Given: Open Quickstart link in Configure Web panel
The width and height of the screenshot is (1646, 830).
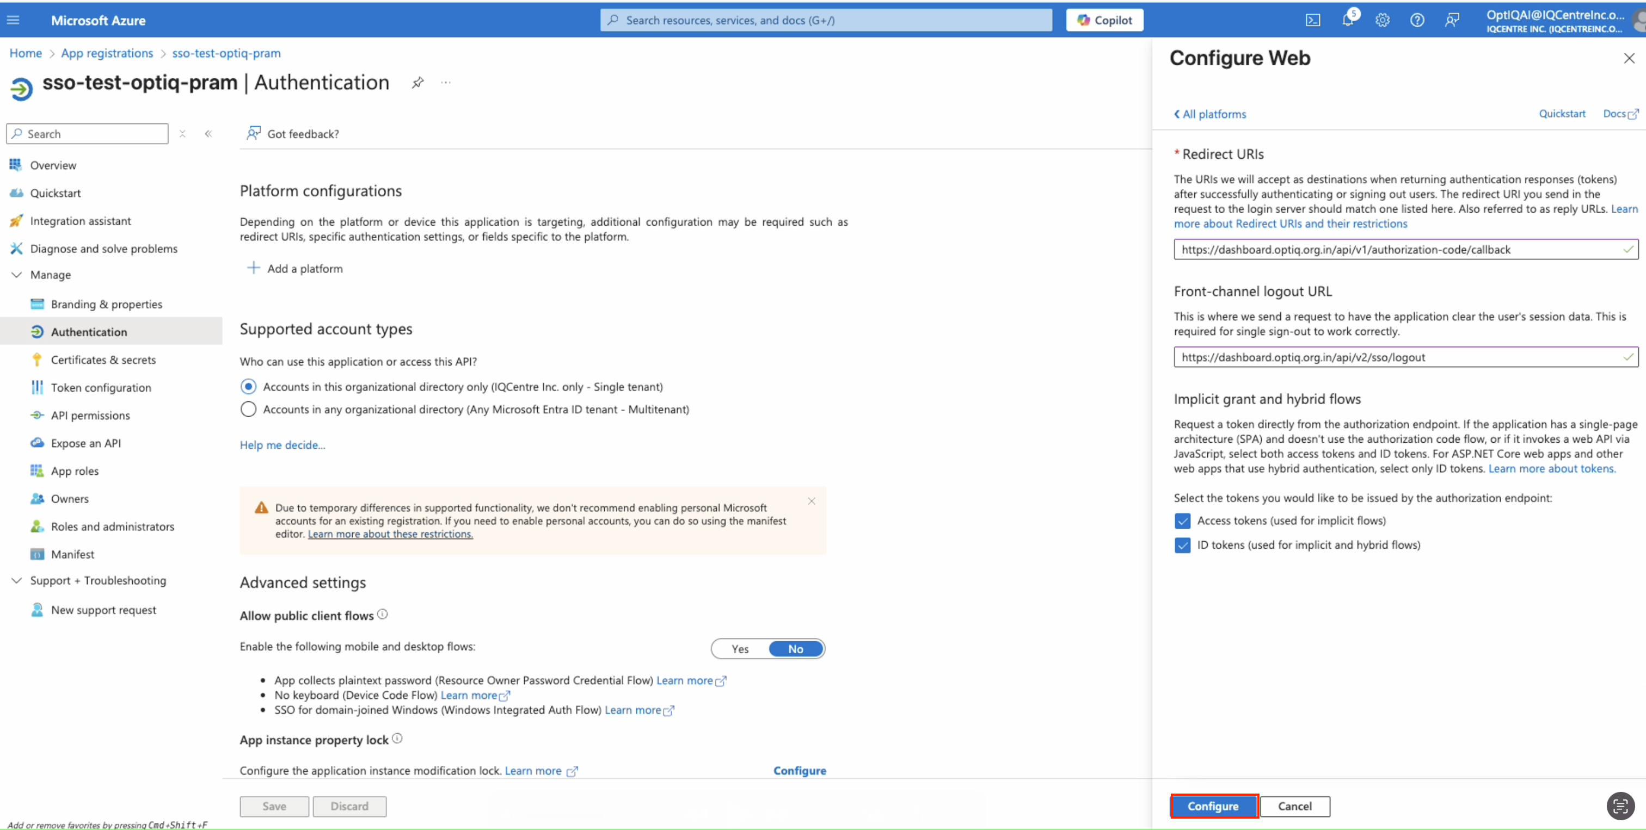Looking at the screenshot, I should point(1562,114).
